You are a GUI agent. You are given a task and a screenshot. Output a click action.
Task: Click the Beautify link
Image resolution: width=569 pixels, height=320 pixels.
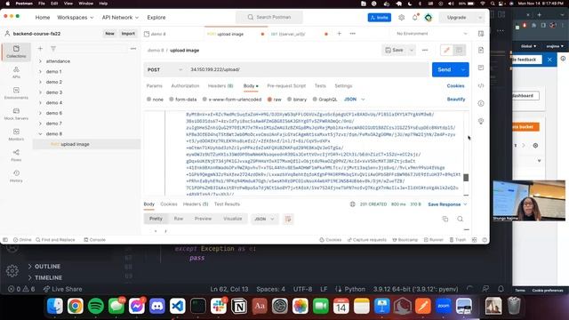(456, 100)
